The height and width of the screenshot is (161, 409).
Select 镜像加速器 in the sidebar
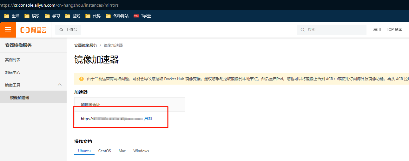(33, 98)
